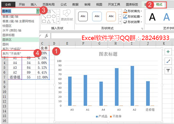Open the 形状轮廓 dropdown arrow
The width and height of the screenshot is (174, 124).
141,16
